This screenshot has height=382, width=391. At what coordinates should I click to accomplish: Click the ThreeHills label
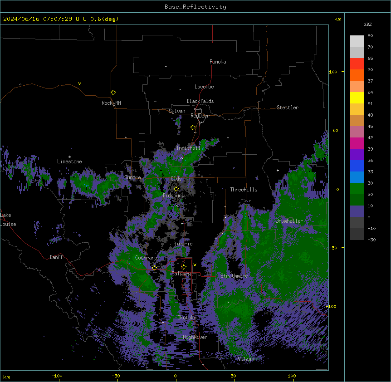244,190
